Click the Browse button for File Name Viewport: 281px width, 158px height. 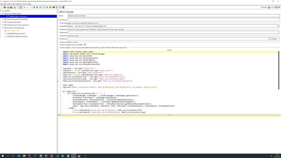click(x=274, y=39)
